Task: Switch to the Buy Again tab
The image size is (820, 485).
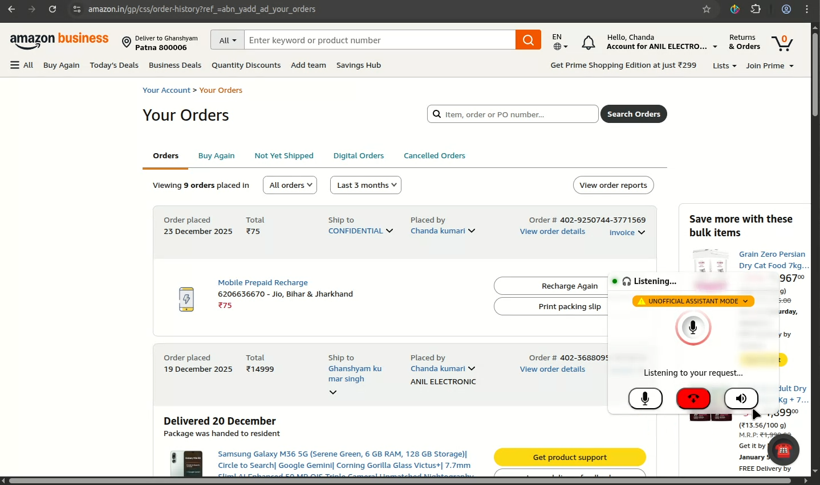Action: pyautogui.click(x=217, y=156)
